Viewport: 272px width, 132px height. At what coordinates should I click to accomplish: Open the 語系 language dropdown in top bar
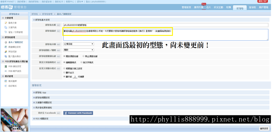pos(80,2)
